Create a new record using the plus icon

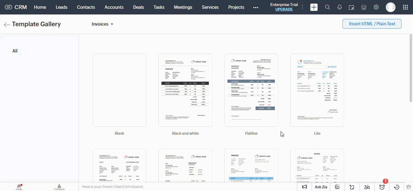pos(314,7)
